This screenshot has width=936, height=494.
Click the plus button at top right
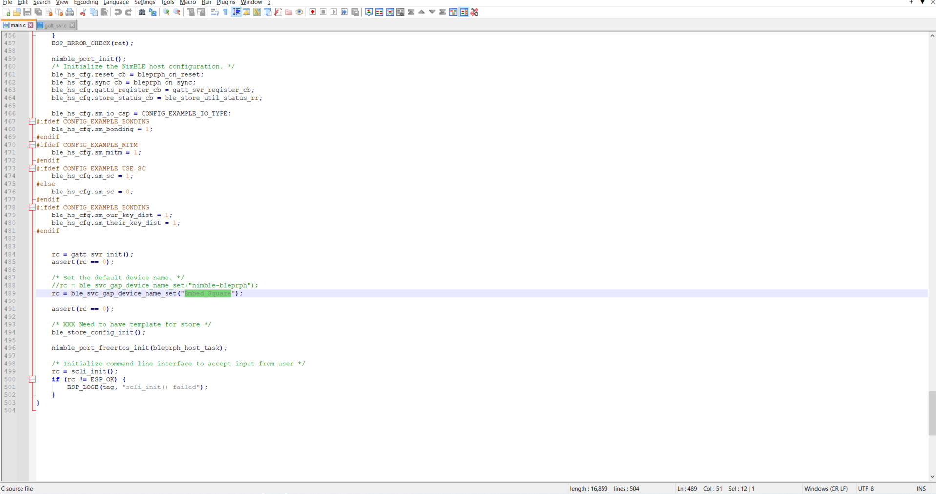[x=911, y=2]
